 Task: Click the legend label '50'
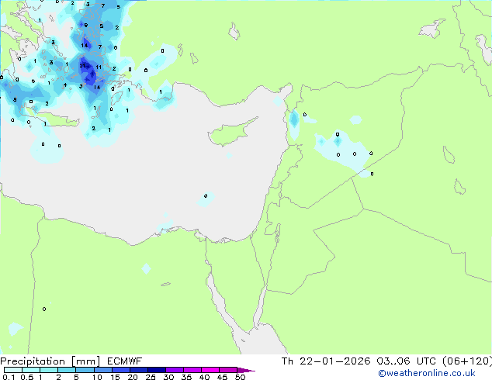[240, 377]
